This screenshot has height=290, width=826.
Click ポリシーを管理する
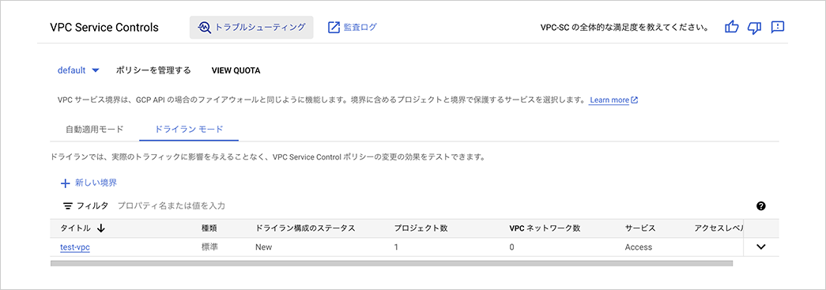tap(153, 70)
